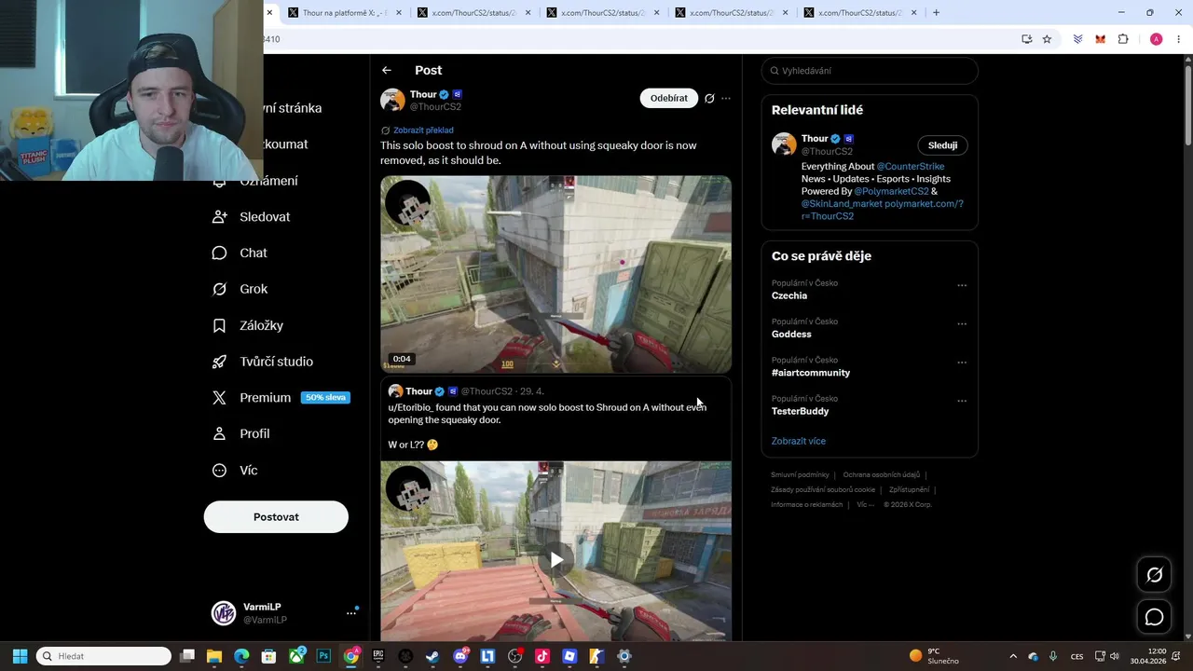Click Zobrazit překlad to translate the post
Image resolution: width=1193 pixels, height=671 pixels.
[423, 130]
